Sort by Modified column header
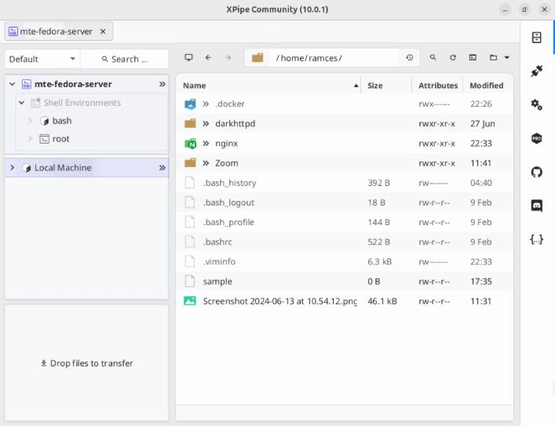This screenshot has width=555, height=426. [x=487, y=86]
